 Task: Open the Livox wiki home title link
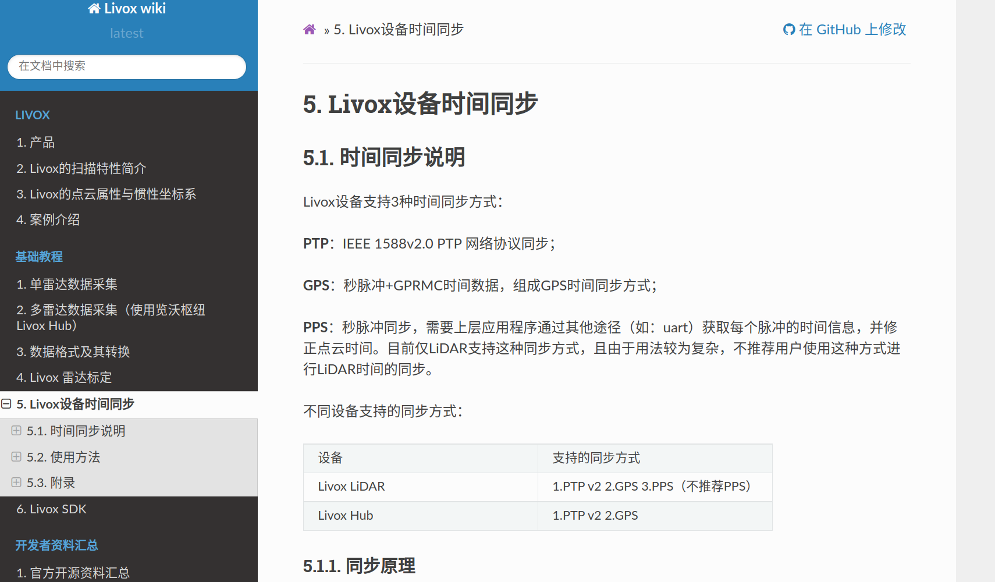[127, 9]
